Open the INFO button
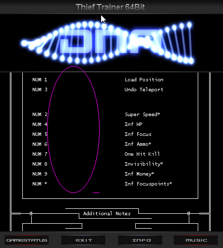The height and width of the screenshot is (248, 223). [140, 240]
